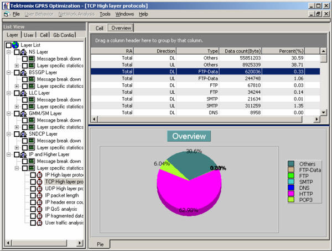Screen dimensions: 332x251
Task: Click the globe icon beside Layer List
Action: (15, 45)
